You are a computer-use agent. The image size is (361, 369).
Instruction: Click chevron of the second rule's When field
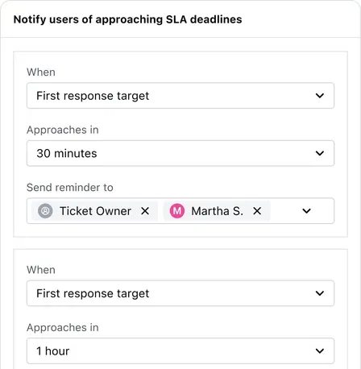click(320, 293)
